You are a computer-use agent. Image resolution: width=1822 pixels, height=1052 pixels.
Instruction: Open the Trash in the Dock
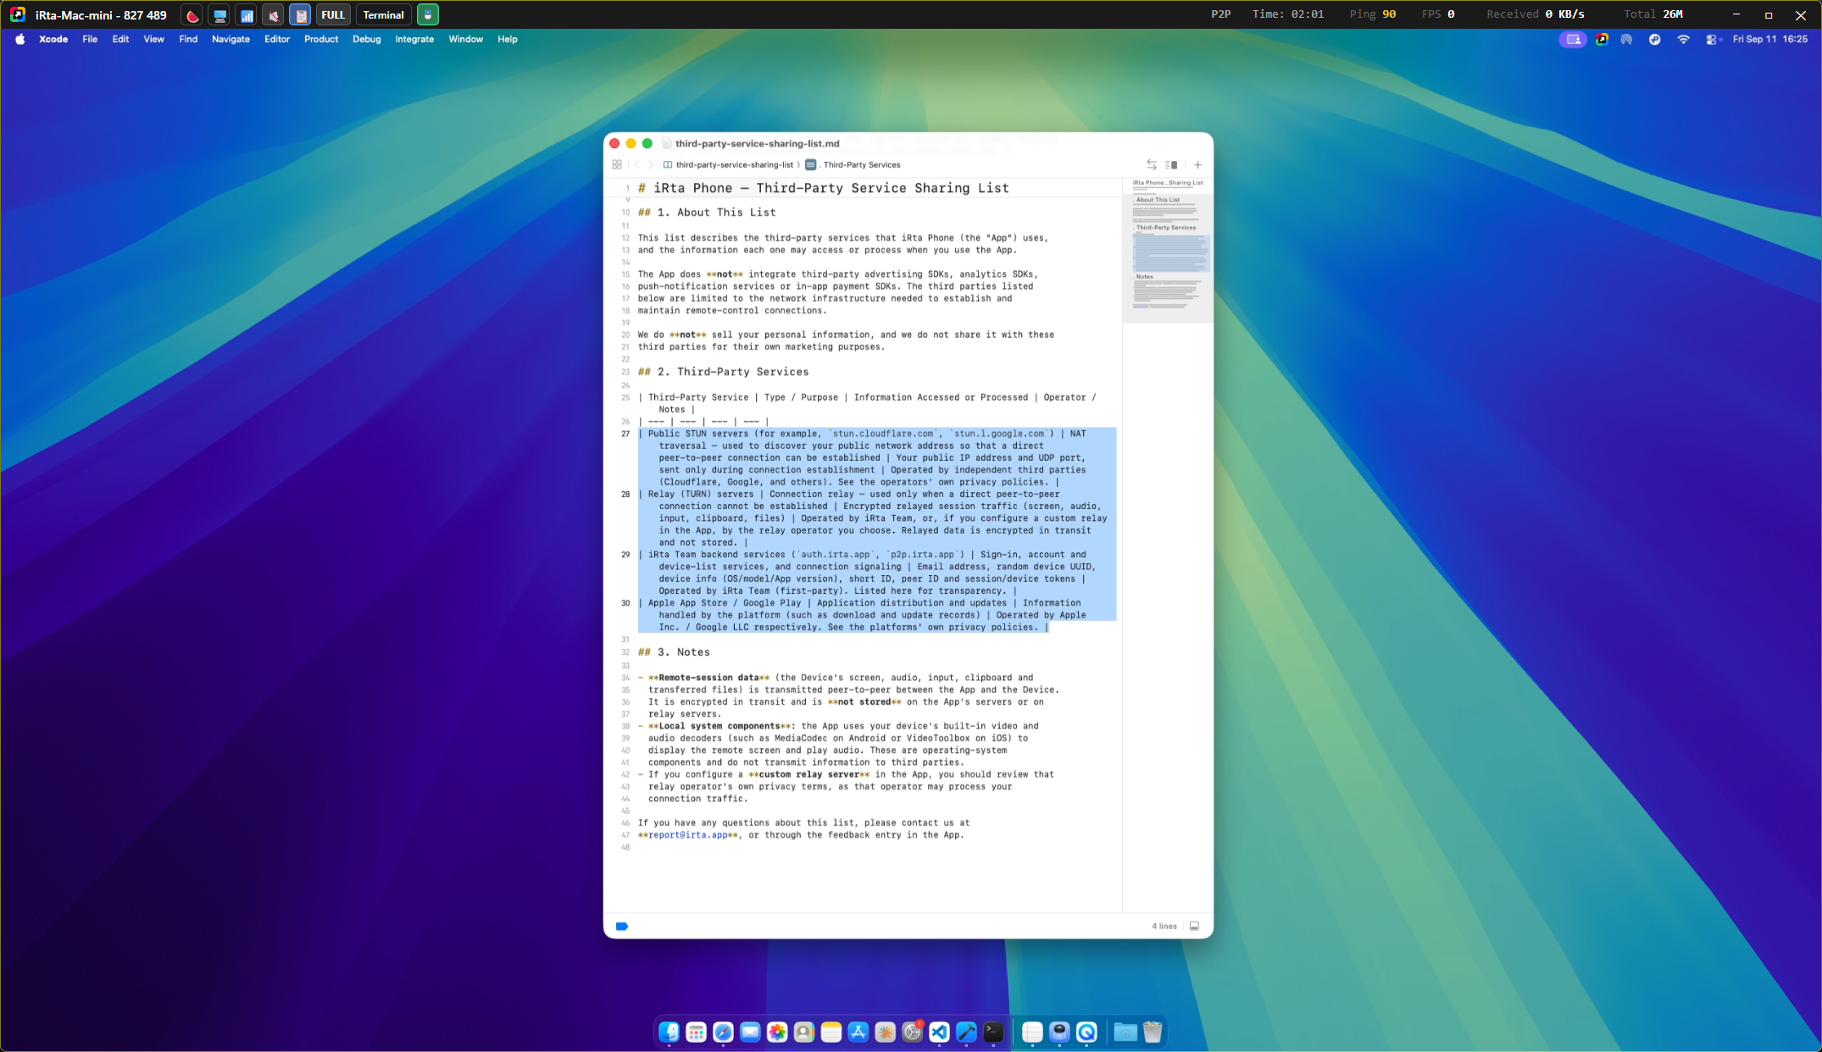(x=1153, y=1032)
